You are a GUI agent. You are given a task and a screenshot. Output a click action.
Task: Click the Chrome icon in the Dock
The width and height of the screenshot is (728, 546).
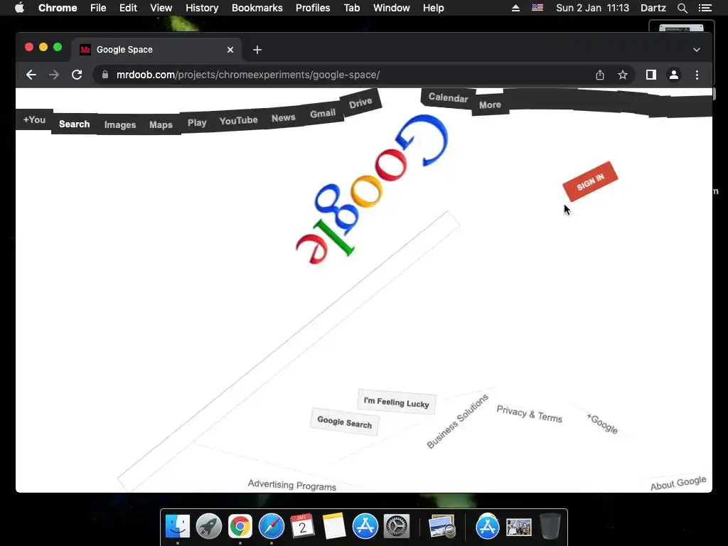click(x=240, y=527)
